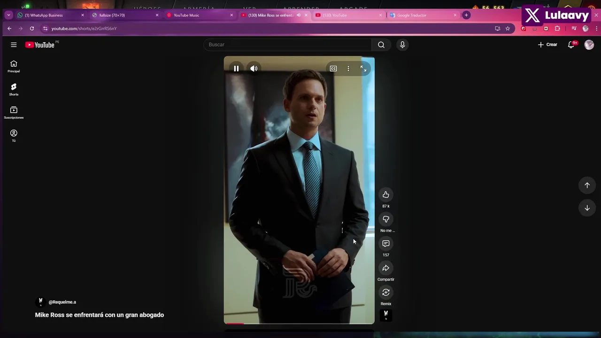
Task: Click the Short title "Mike Ross se enfrentará con un gran abogado"
Action: (100, 315)
